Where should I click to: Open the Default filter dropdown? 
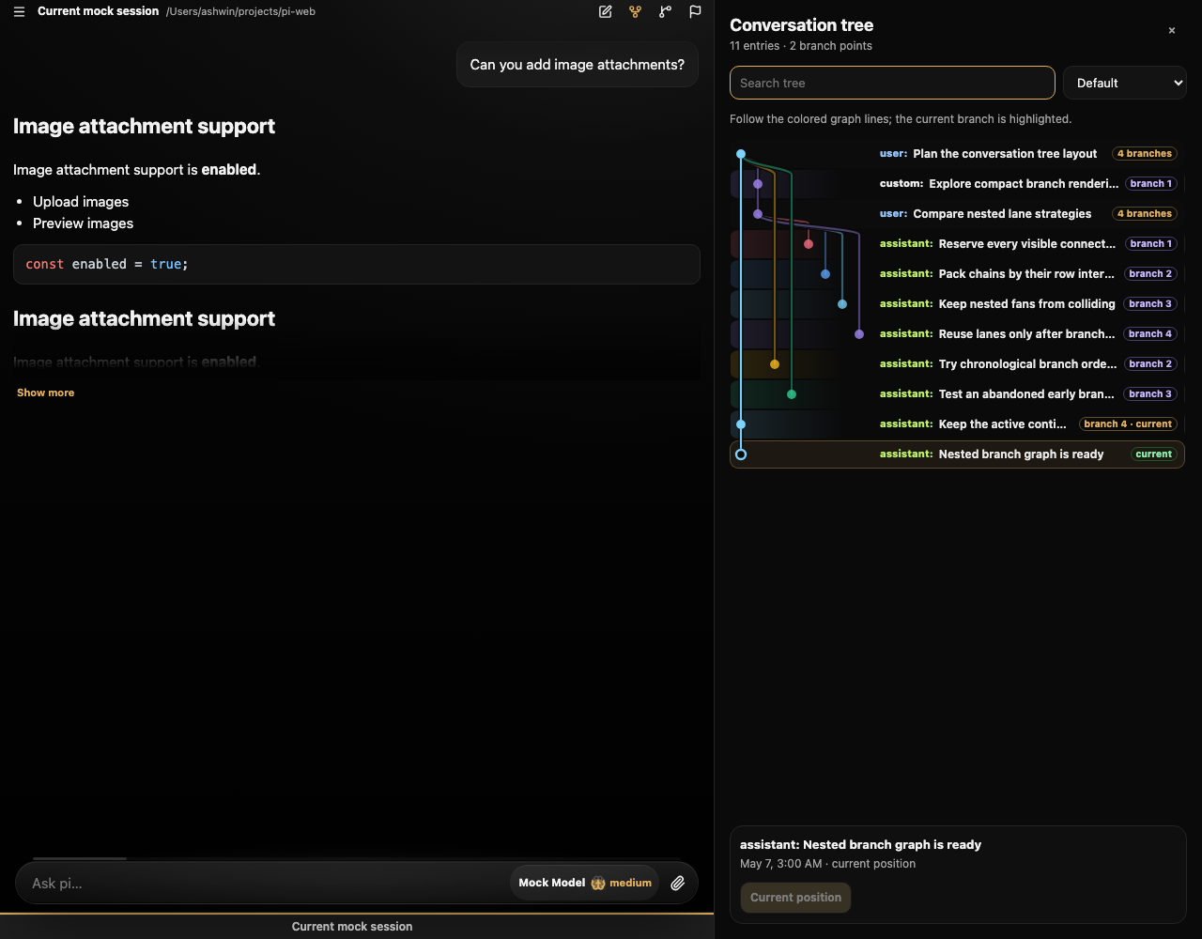[1125, 83]
